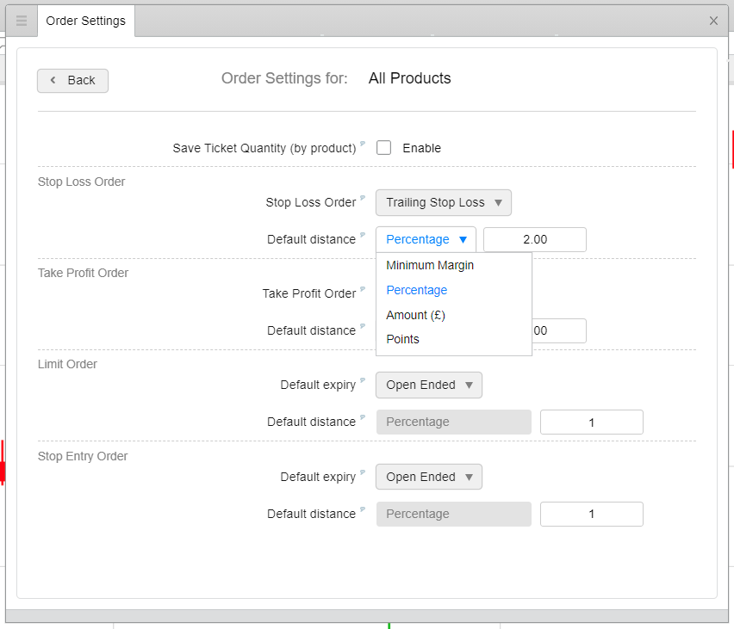734x629 pixels.
Task: Click the Stop Loss distance field showing 2.00
Action: 535,240
